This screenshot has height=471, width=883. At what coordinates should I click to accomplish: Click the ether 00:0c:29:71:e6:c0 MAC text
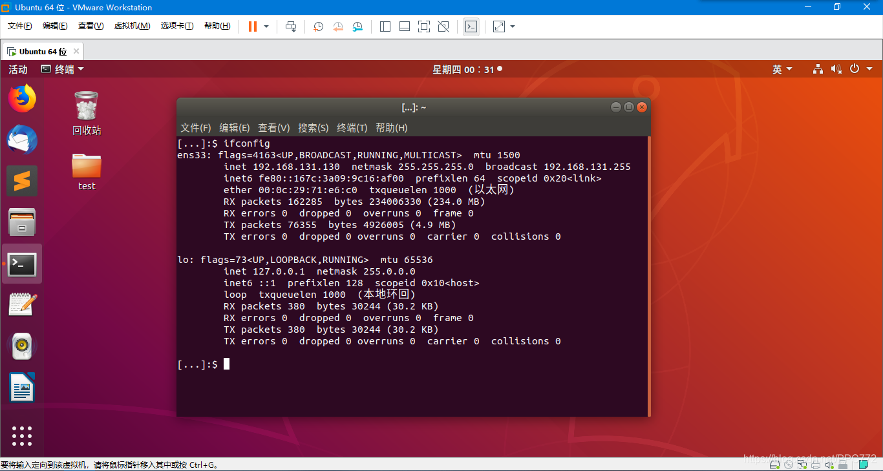tap(290, 190)
